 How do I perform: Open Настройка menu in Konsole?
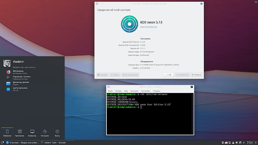[146, 91]
